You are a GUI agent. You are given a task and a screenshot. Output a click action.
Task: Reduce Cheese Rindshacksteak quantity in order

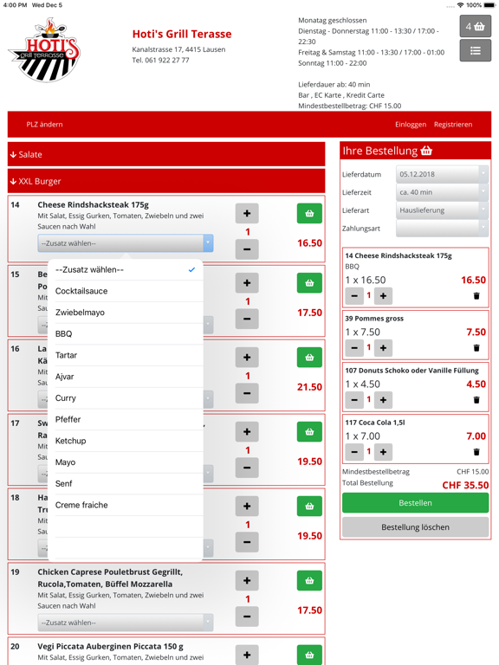[x=354, y=296]
